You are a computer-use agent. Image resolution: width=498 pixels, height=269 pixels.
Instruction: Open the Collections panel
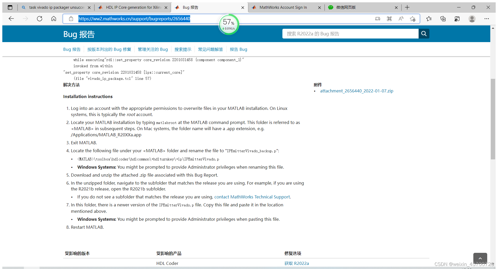443,18
